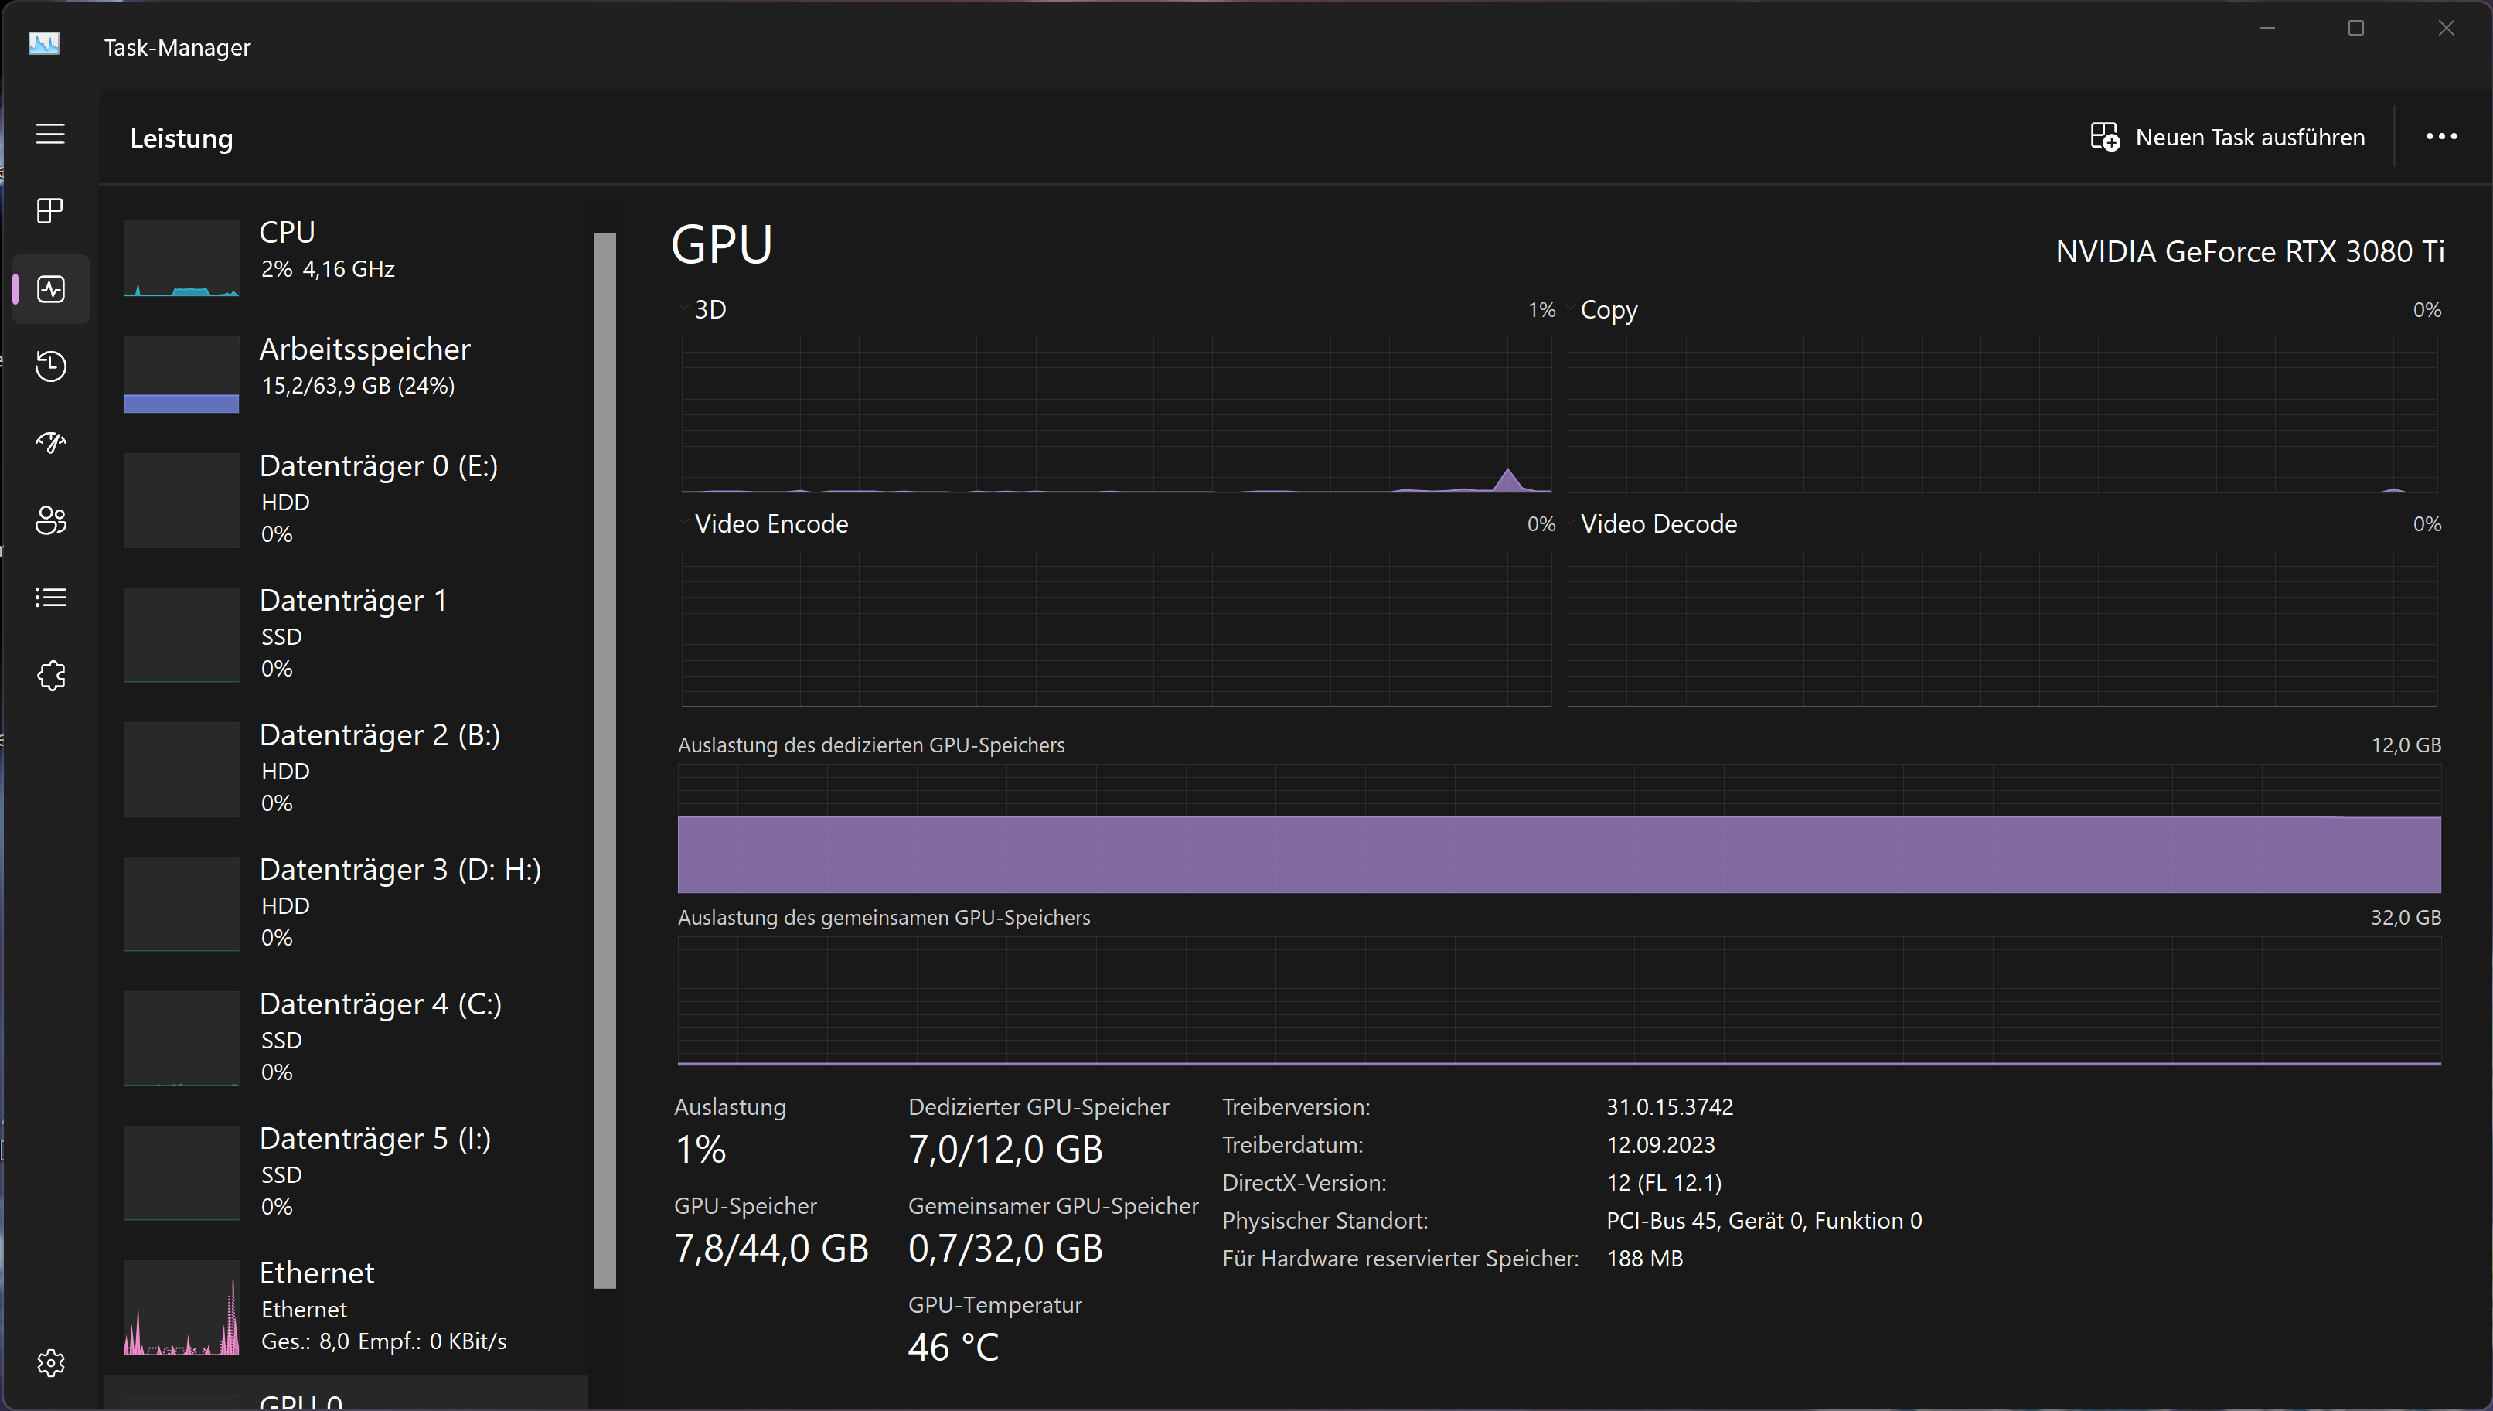Open the Startup apps page icon
Screen dimensions: 2493x1411
click(50, 443)
